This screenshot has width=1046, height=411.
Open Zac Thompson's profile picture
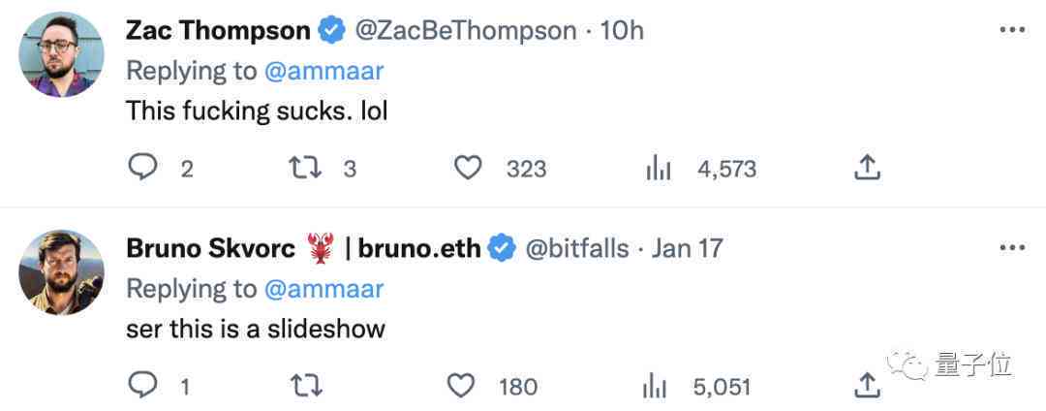[61, 54]
